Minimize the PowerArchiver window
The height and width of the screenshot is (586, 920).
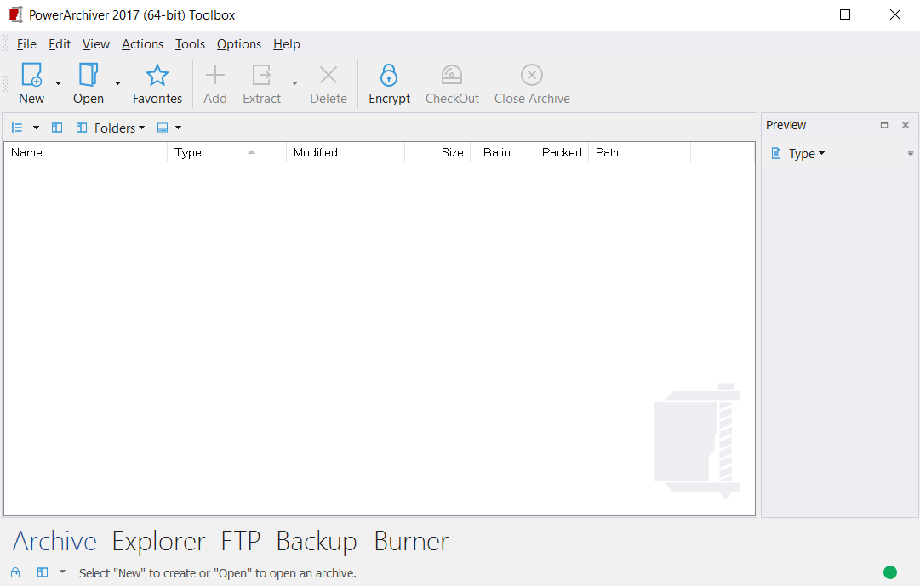coord(796,14)
